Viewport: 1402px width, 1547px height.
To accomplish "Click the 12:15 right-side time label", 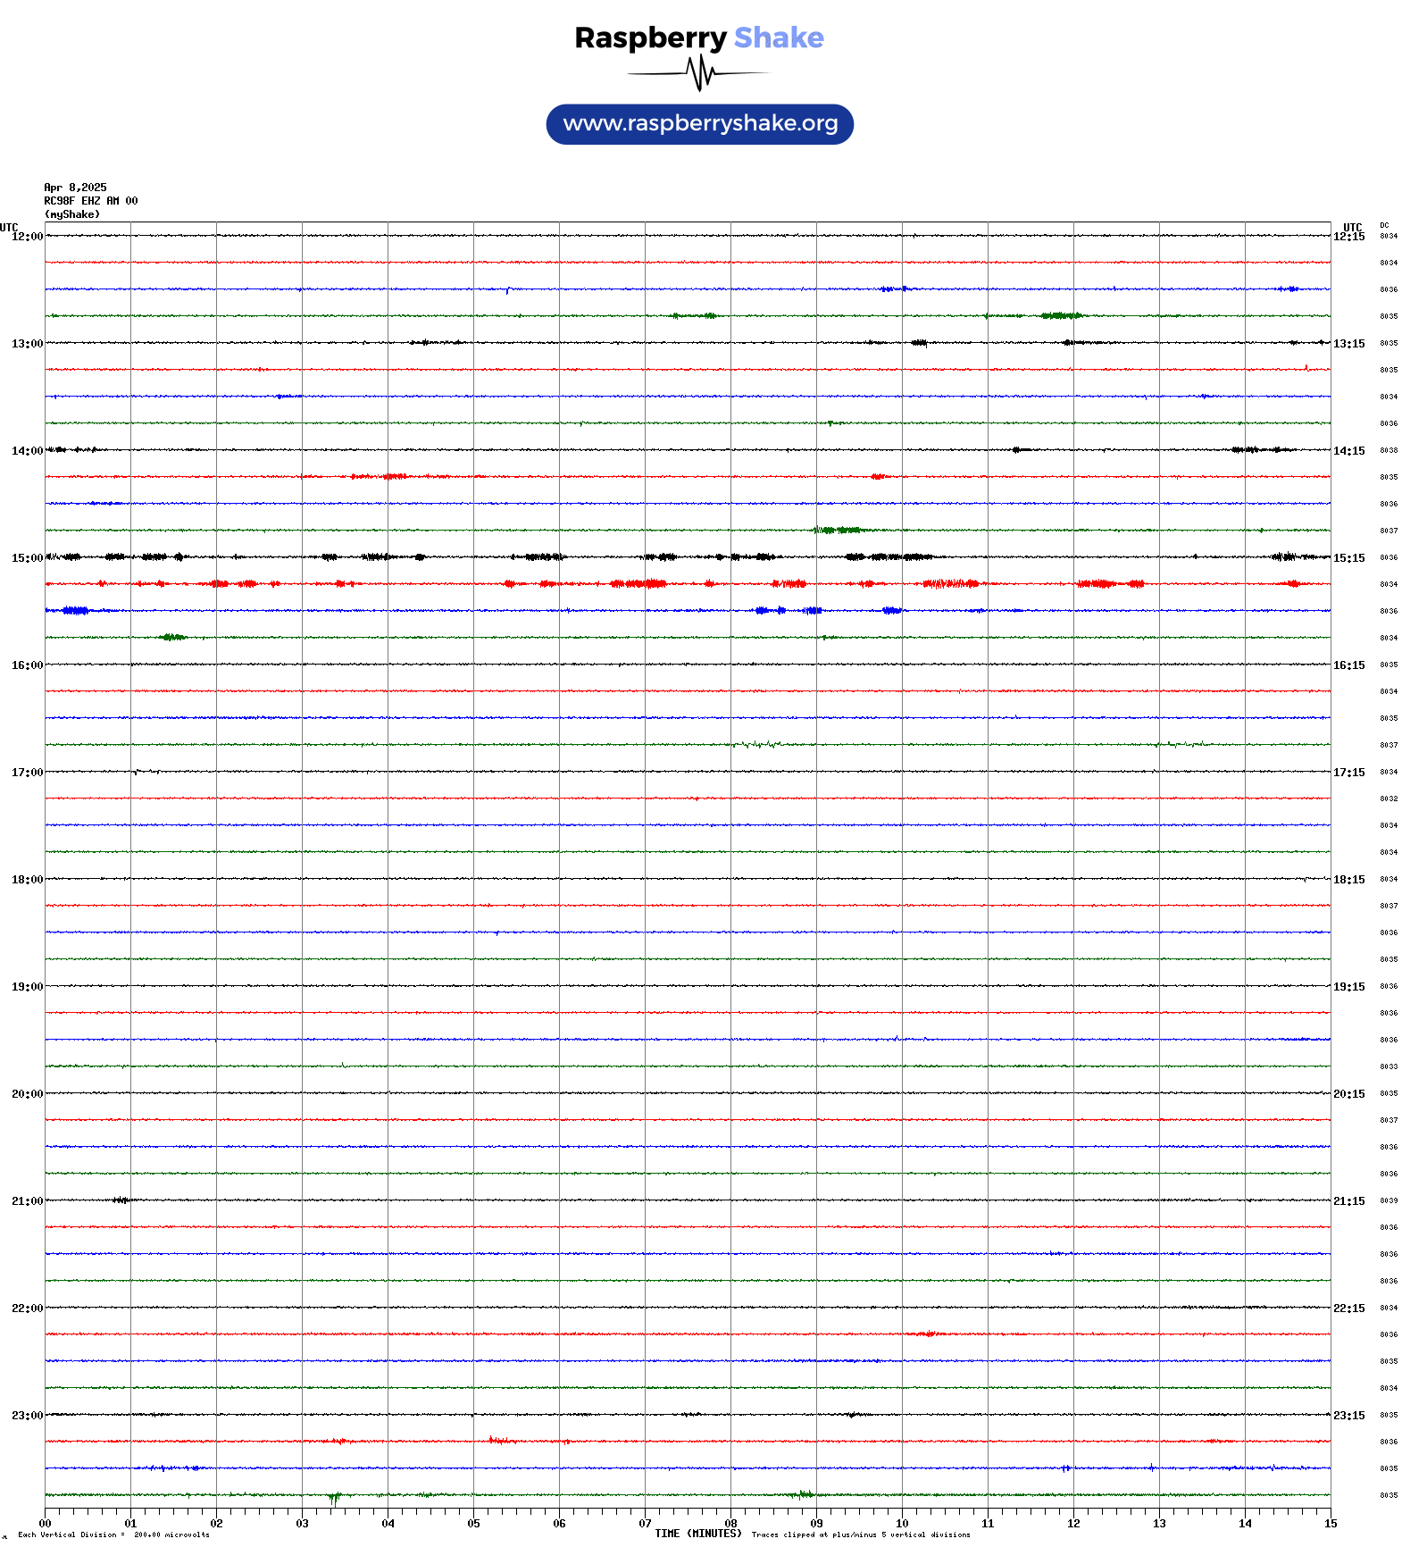I will pyautogui.click(x=1348, y=237).
